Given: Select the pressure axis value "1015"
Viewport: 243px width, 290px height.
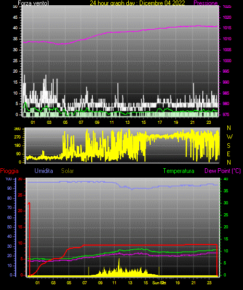Looking at the screenshot, I should point(227,28).
